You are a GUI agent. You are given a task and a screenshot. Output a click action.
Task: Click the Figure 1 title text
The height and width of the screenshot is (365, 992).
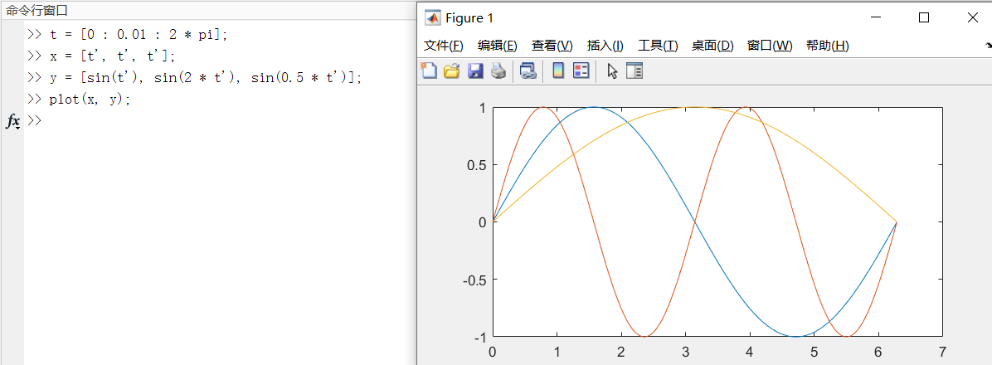tap(469, 18)
